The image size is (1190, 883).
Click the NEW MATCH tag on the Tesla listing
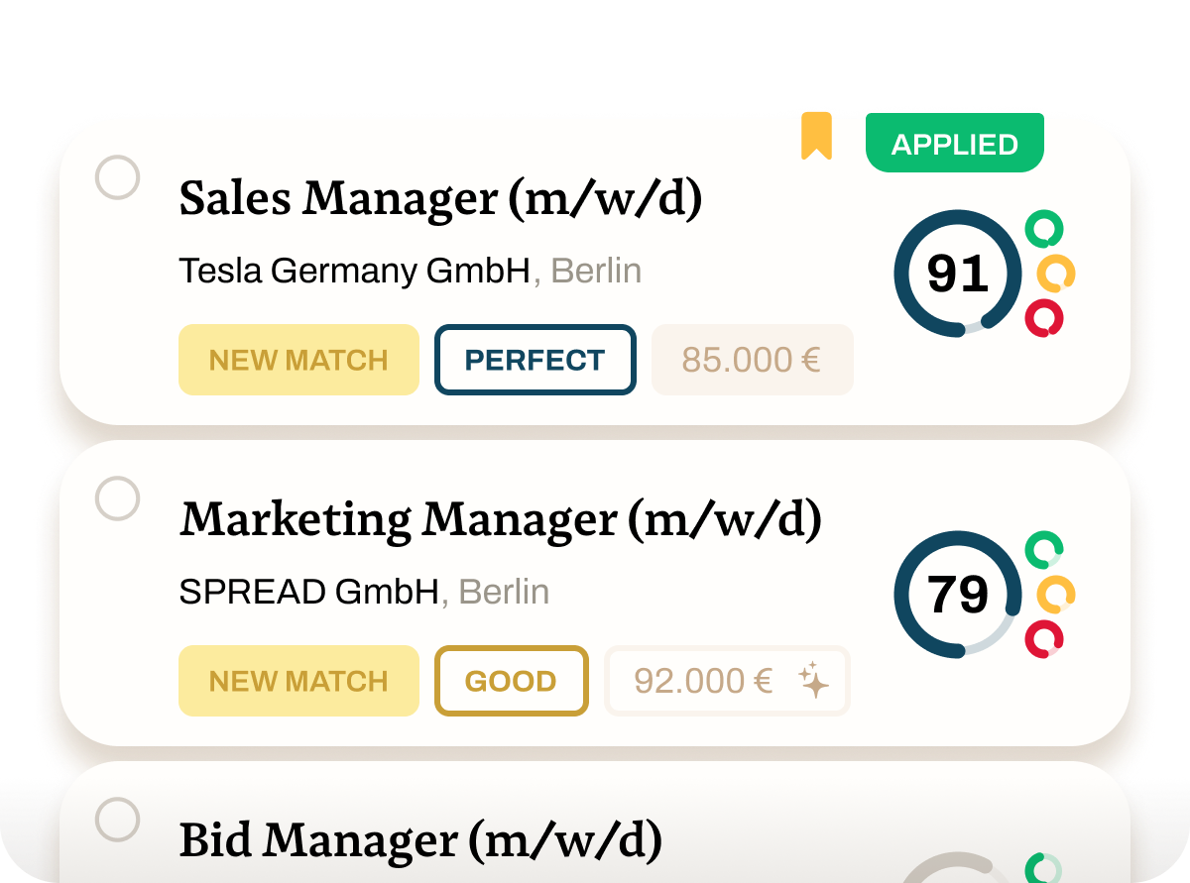click(x=298, y=360)
